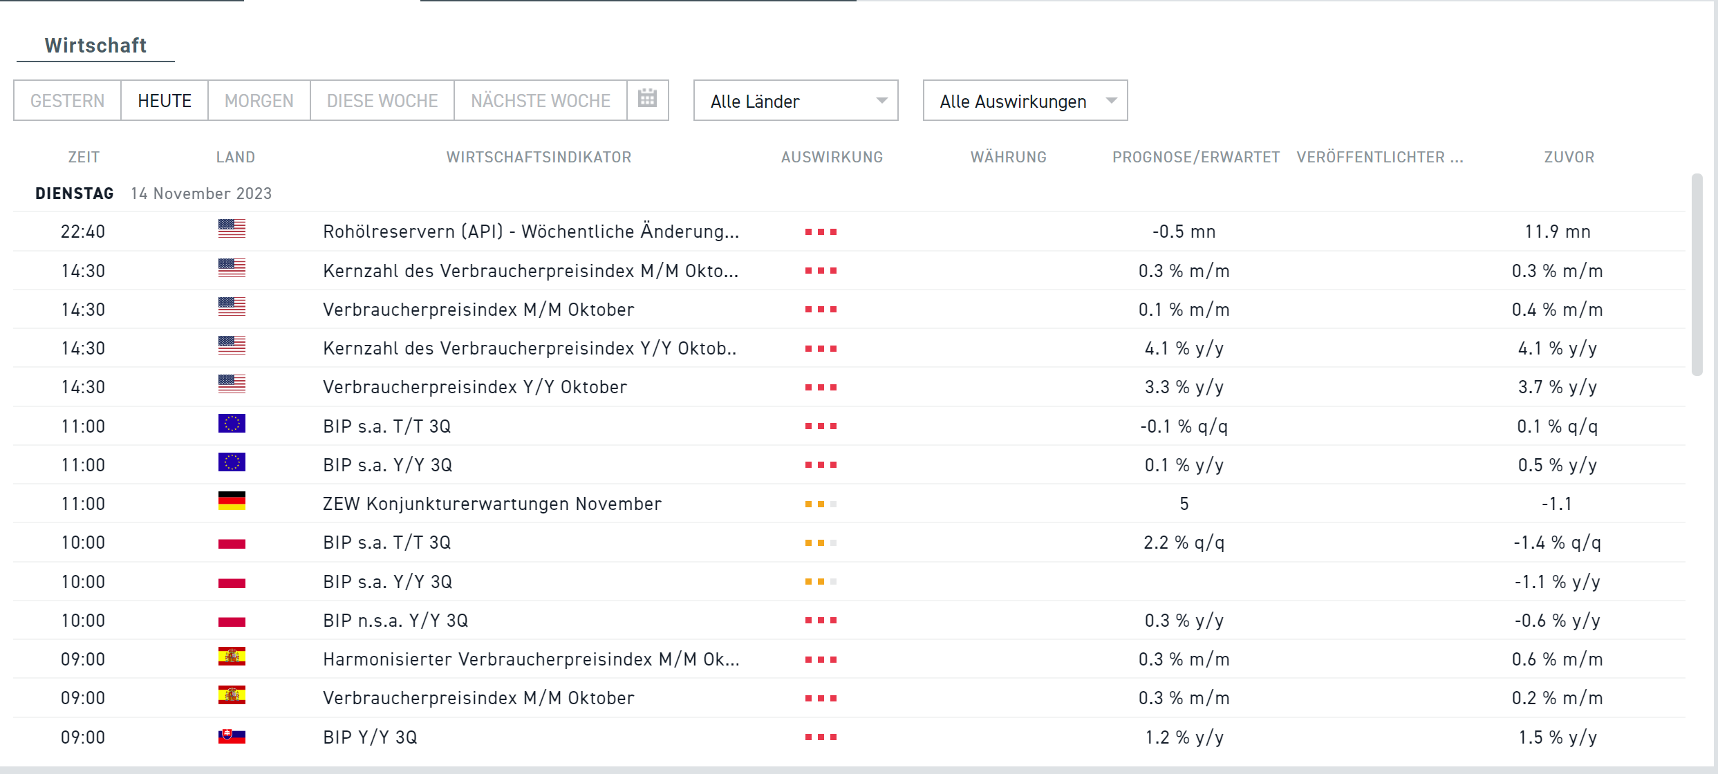This screenshot has height=774, width=1718.
Task: Click German flag beside ZEW Konjunkturerwartungen
Action: point(232,501)
